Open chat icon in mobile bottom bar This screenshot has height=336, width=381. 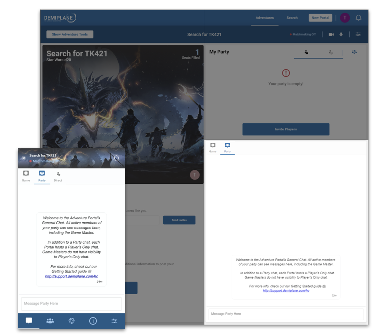click(29, 321)
